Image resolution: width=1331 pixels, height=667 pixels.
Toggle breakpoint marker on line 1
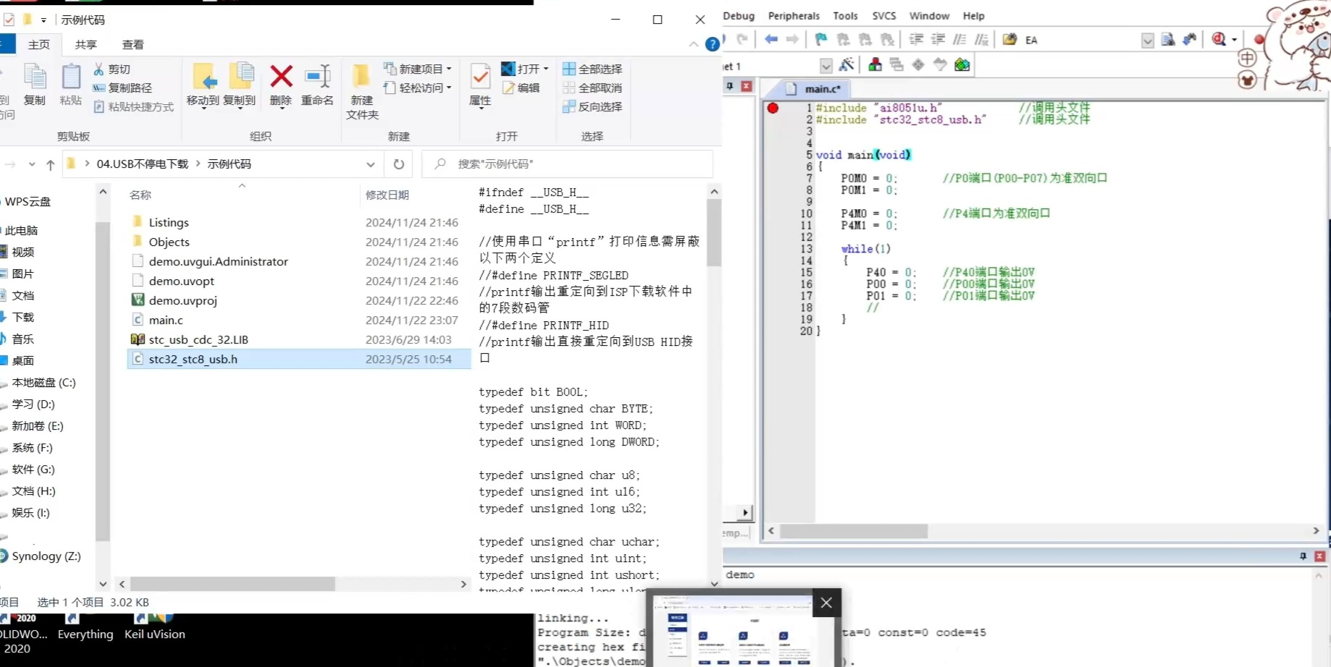click(x=773, y=108)
